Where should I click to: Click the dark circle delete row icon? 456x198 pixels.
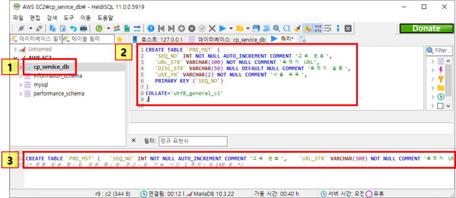click(x=191, y=28)
